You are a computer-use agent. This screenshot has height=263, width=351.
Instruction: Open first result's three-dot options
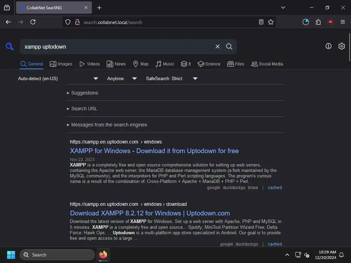263,188
